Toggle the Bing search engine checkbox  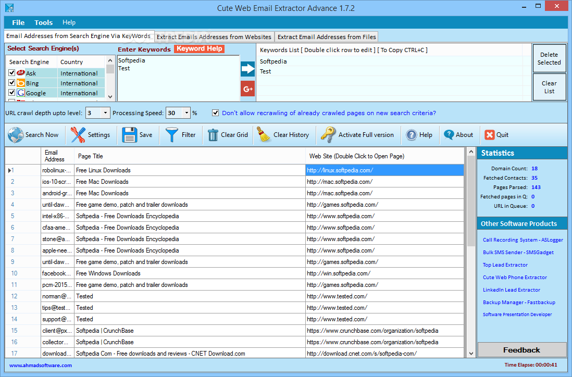point(11,83)
